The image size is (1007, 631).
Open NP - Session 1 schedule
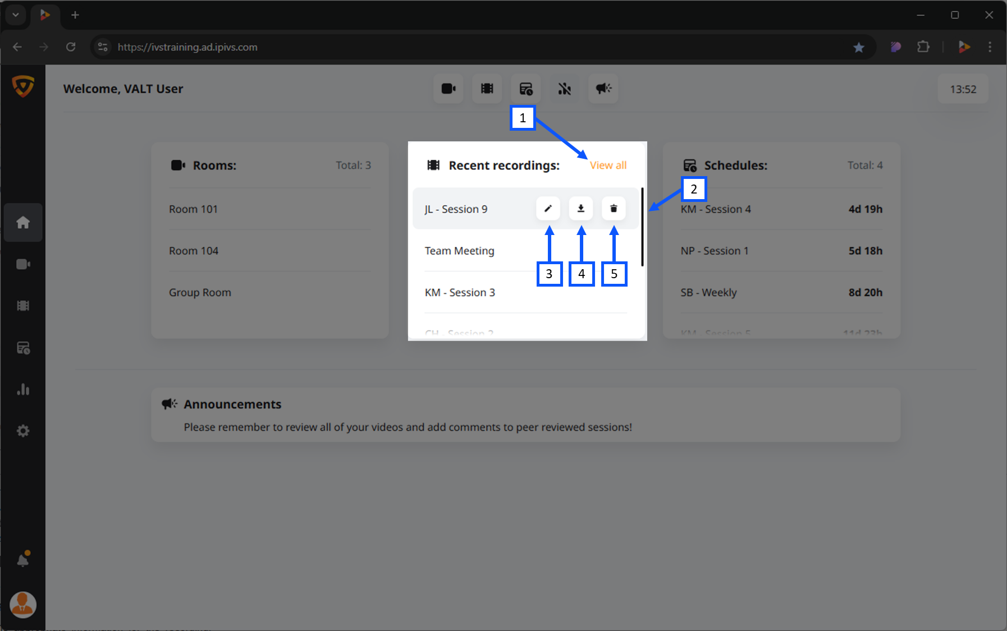pyautogui.click(x=781, y=251)
